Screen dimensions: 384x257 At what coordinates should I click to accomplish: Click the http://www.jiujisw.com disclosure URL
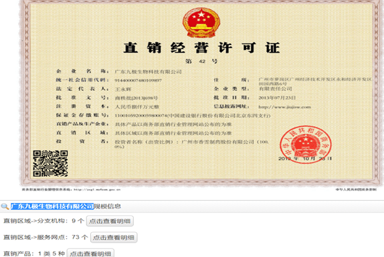coord(285,107)
